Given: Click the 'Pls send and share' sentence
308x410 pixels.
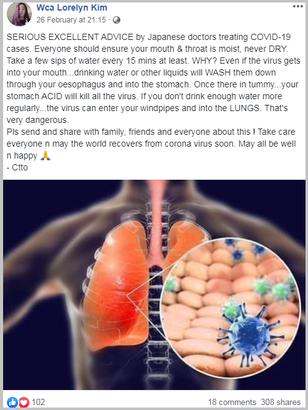Looking at the screenshot, I should coord(130,132).
